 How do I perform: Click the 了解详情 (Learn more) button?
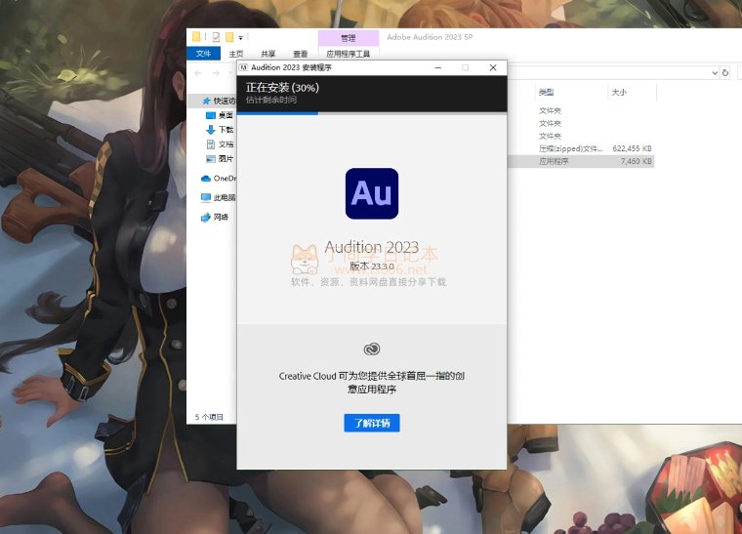tap(371, 423)
